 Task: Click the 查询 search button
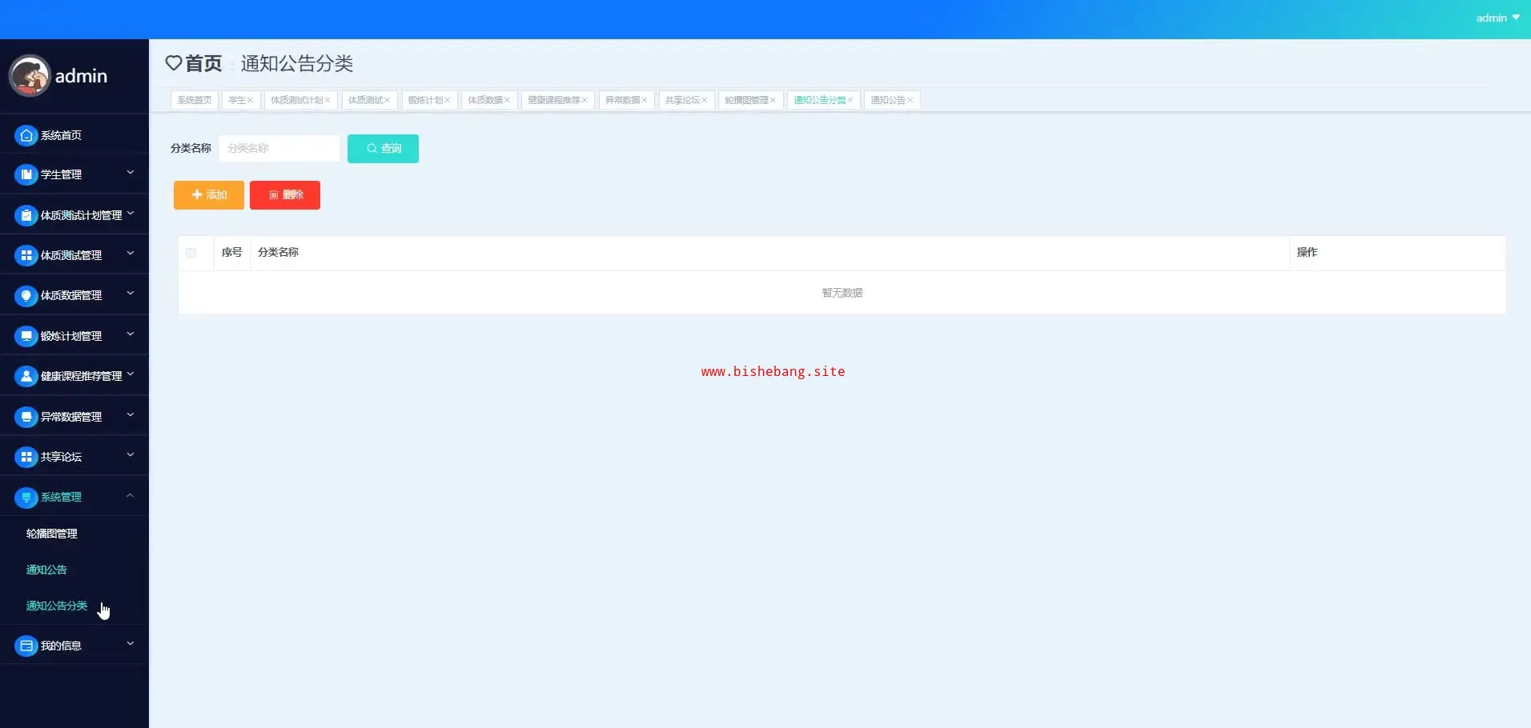pyautogui.click(x=383, y=149)
